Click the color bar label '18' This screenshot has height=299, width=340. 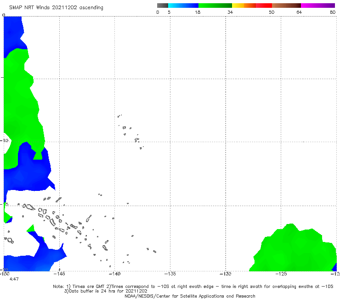(198, 12)
